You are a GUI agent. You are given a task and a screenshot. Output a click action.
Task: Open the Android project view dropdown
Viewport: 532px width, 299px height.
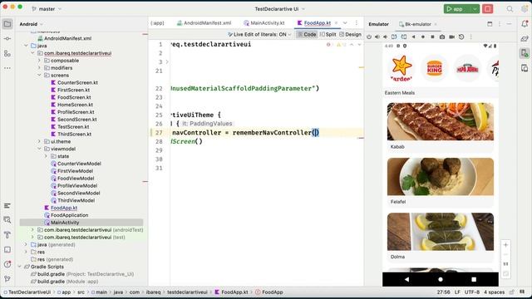32,24
